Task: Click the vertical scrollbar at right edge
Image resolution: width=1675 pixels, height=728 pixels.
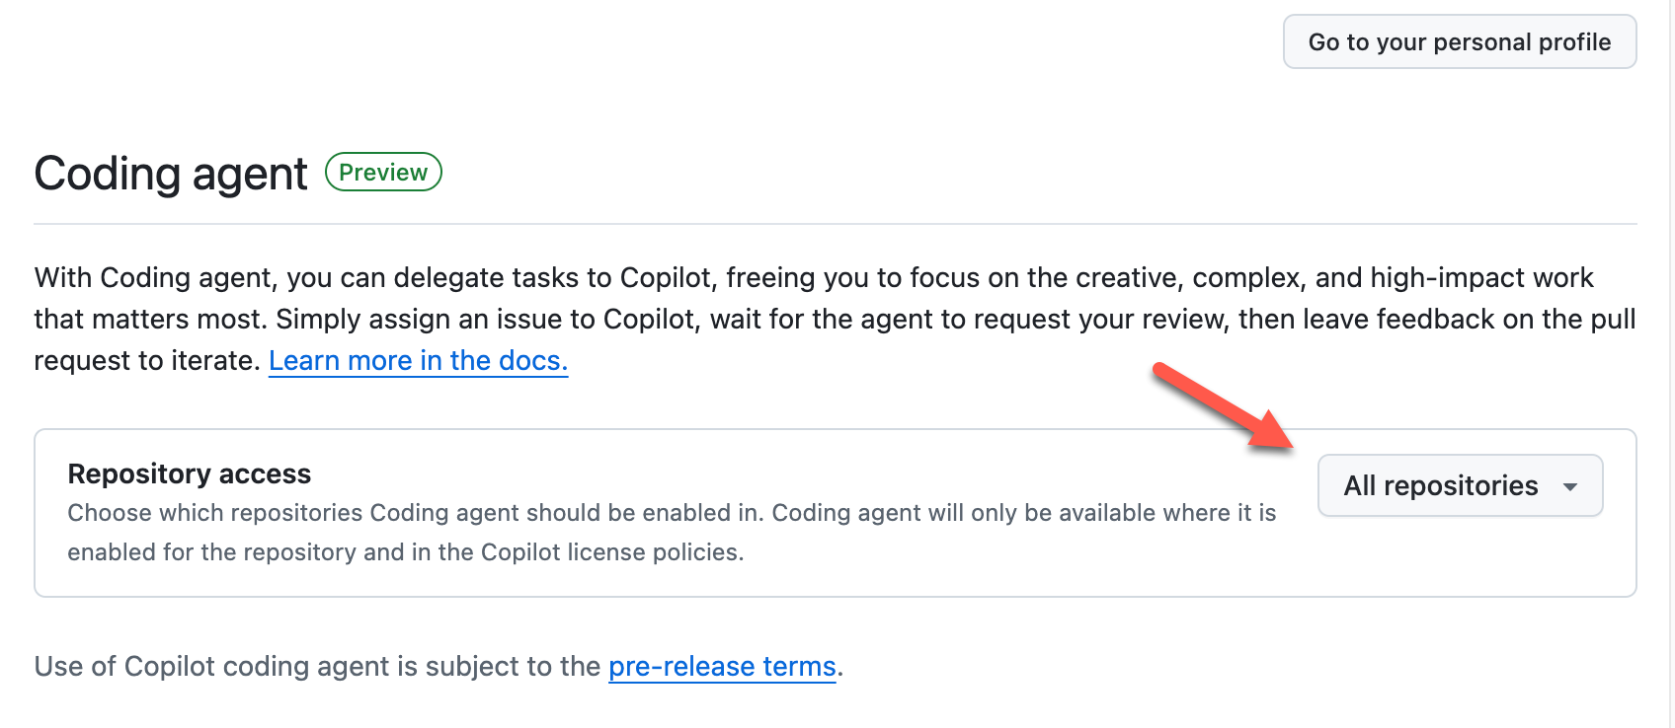Action: (1671, 364)
